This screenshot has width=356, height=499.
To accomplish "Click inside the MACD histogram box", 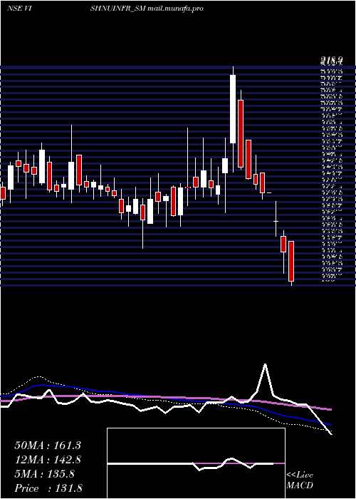I will click(196, 463).
